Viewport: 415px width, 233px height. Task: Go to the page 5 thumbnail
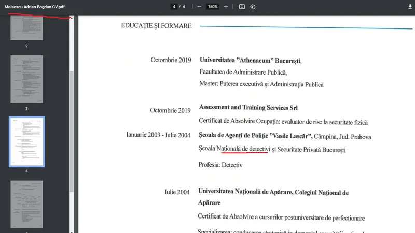click(26, 205)
